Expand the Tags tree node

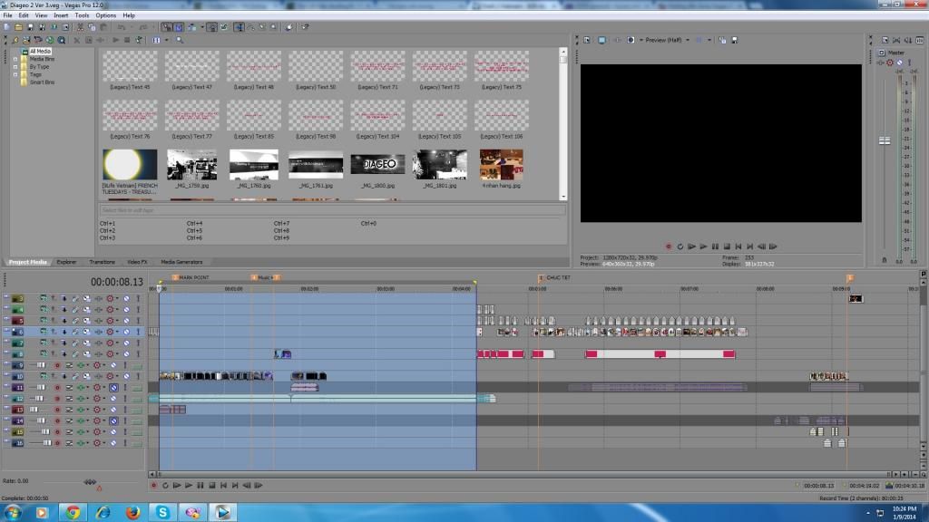pos(15,74)
